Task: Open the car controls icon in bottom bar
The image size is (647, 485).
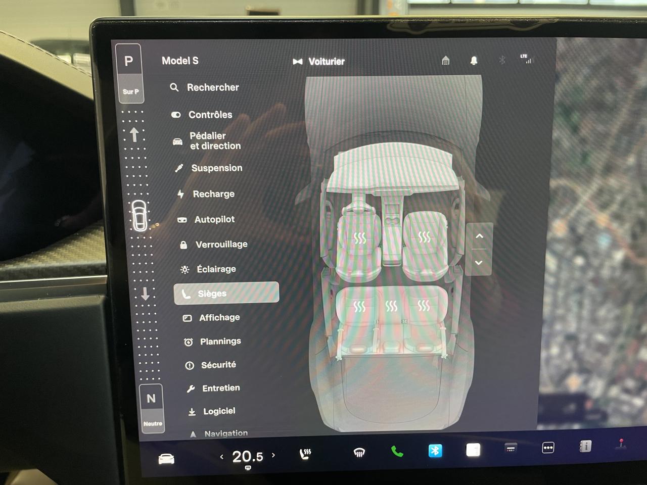Action: (166, 458)
